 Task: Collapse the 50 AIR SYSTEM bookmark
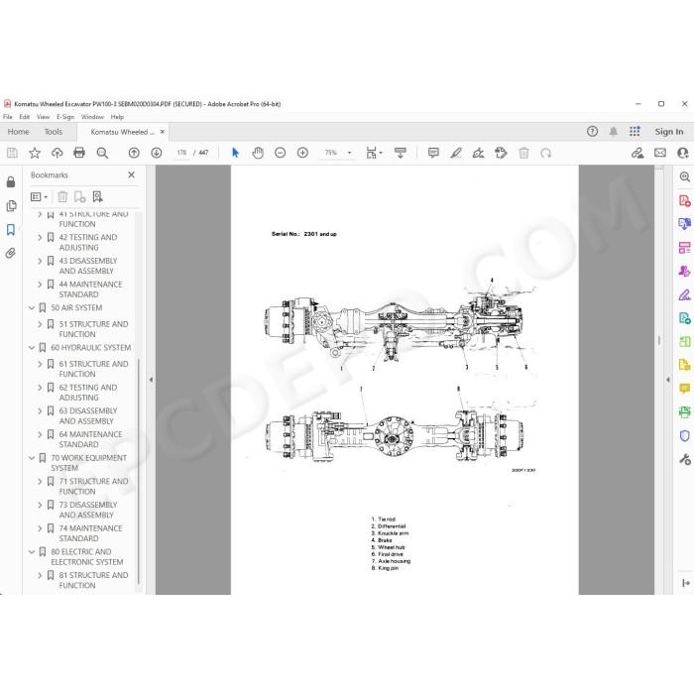click(32, 307)
